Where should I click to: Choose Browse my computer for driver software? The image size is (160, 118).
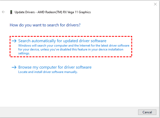coord(55,67)
